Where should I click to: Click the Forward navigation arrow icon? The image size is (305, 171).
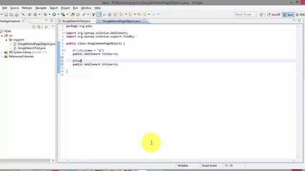pos(153,15)
